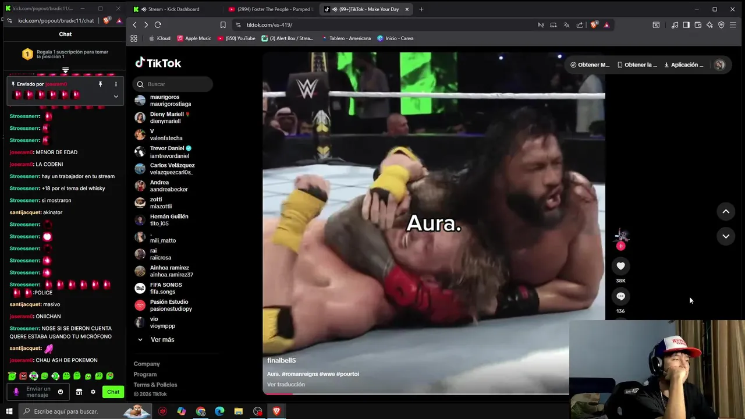Select the red angry quick emote
Screen dimensions: 745x419
(23, 376)
